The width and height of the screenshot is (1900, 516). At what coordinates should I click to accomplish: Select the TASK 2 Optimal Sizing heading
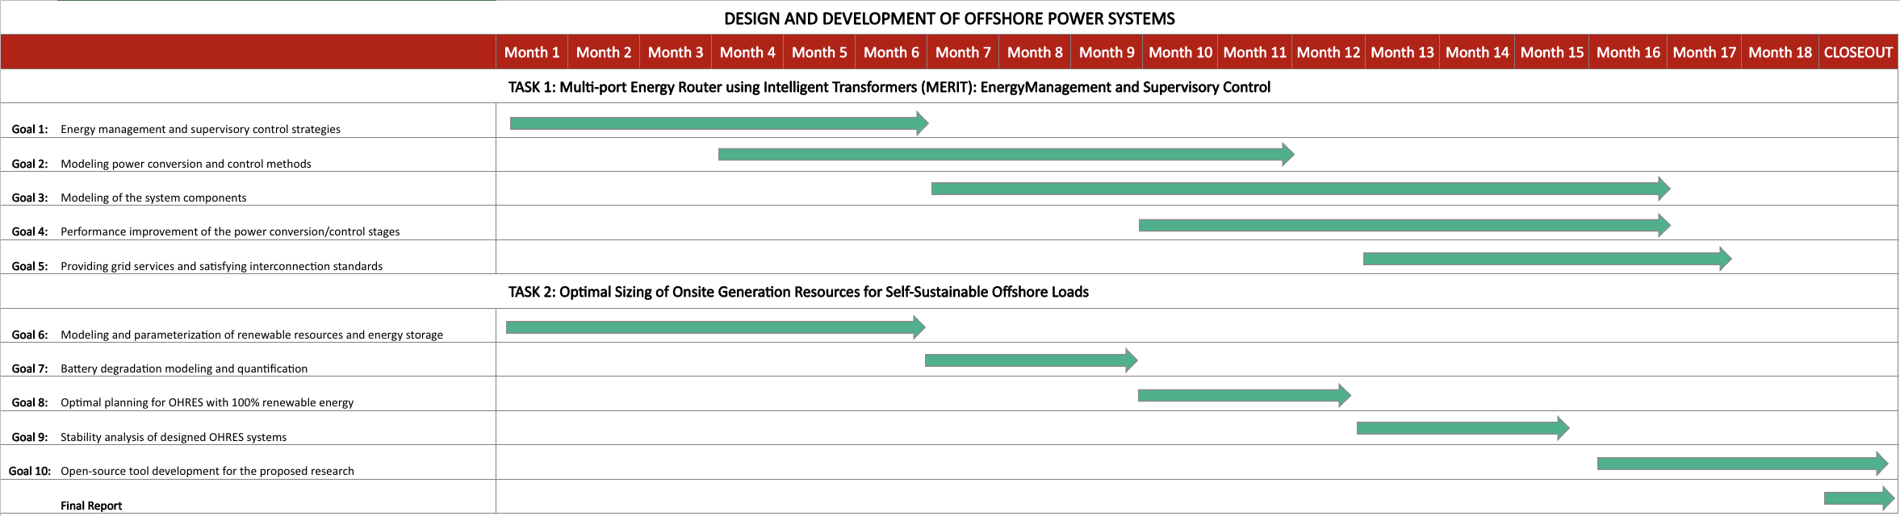tap(797, 292)
